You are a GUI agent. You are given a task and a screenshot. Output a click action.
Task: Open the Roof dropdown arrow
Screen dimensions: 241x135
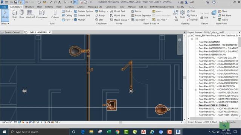tap(72, 11)
